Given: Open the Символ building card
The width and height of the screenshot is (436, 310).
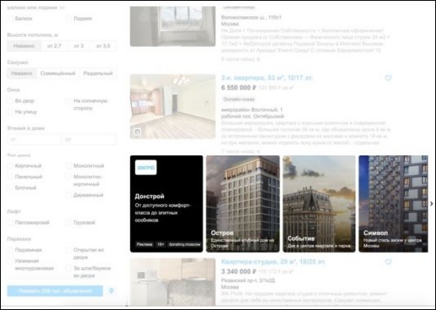Looking at the screenshot, I should pyautogui.click(x=393, y=204).
